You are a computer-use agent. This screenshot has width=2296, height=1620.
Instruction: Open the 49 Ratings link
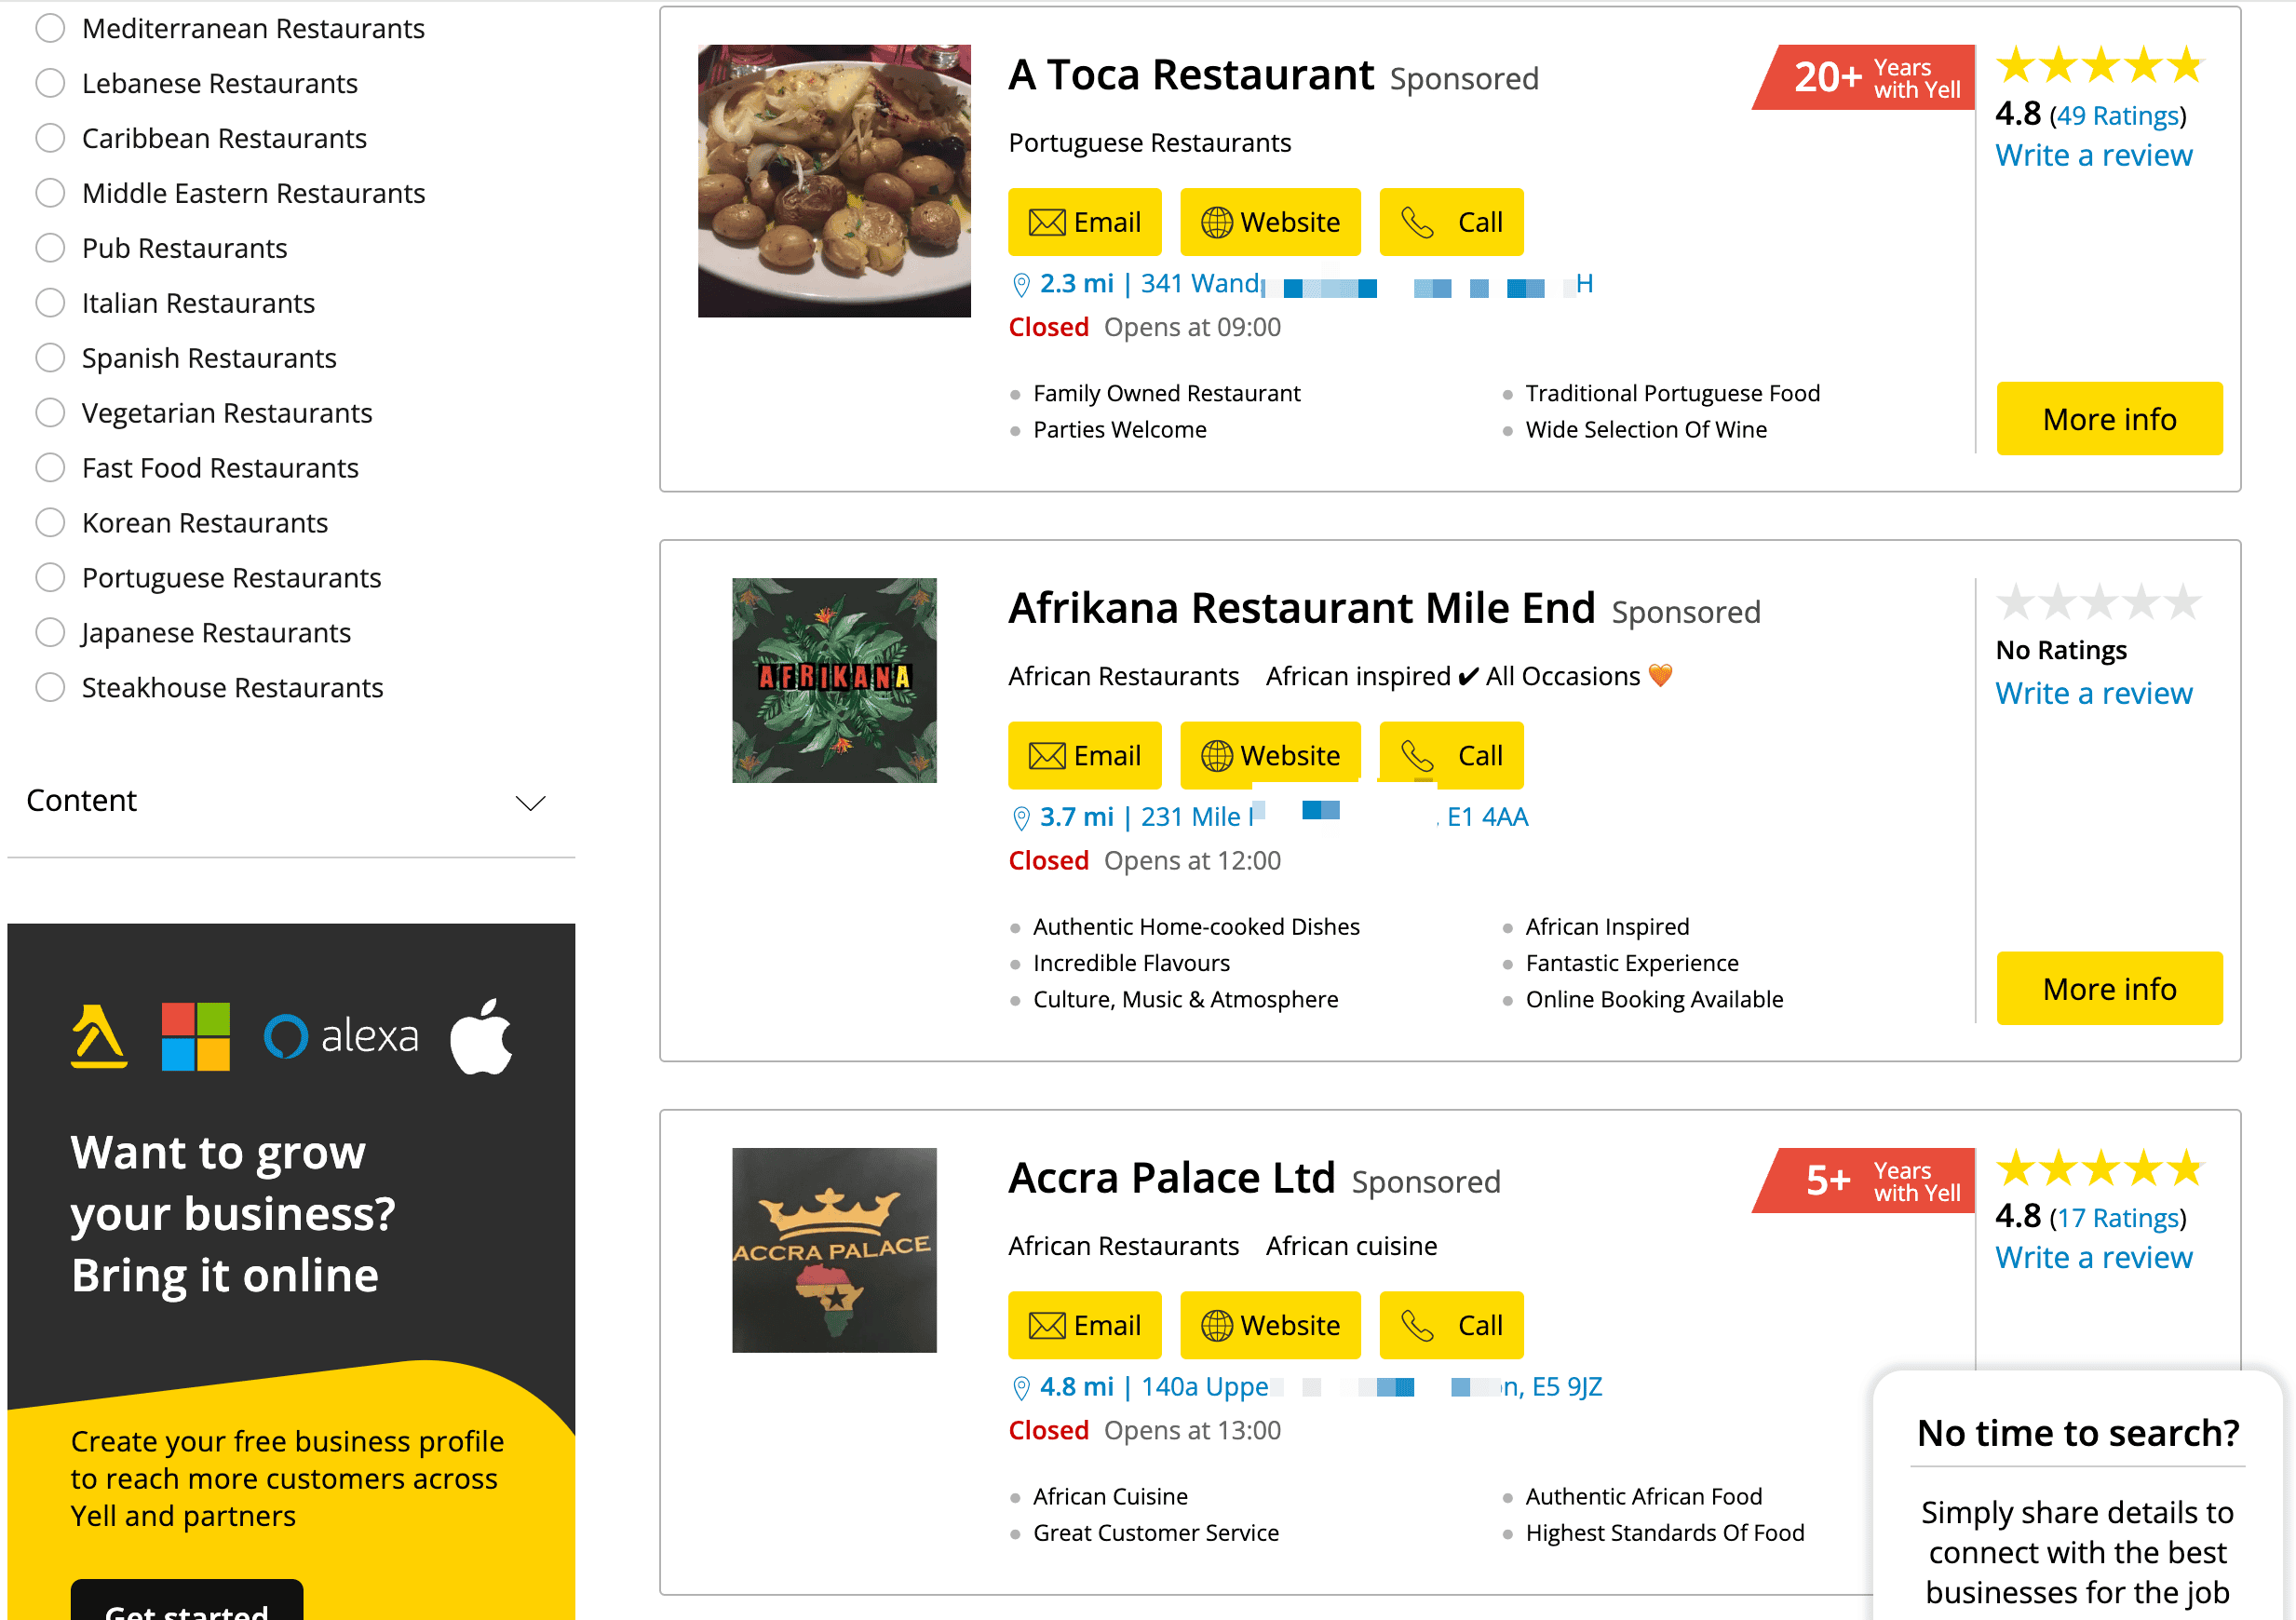(2117, 116)
